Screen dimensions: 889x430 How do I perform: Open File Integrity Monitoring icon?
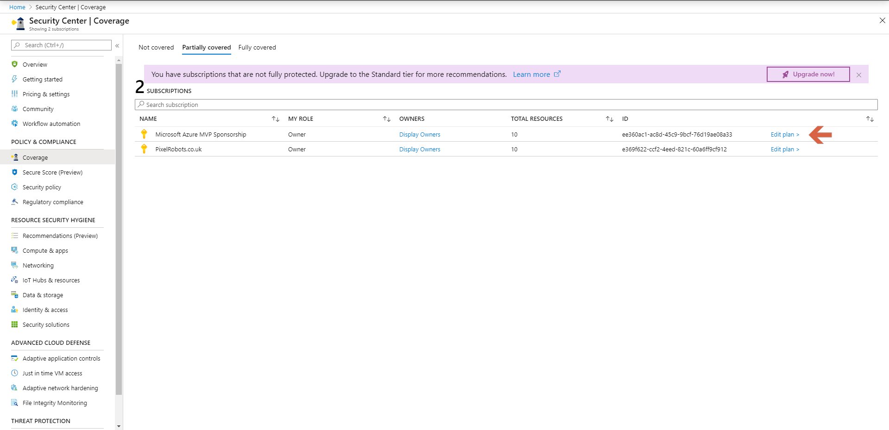coord(14,403)
